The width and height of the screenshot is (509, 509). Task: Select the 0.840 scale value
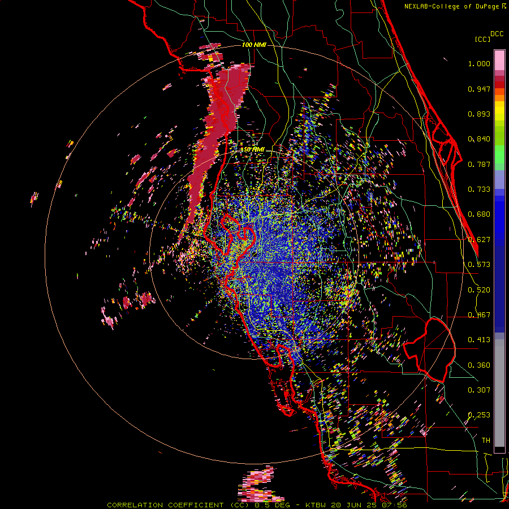point(479,139)
